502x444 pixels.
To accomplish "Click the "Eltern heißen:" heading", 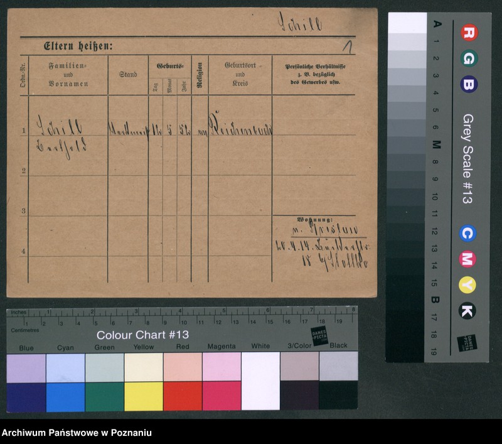I will tap(78, 46).
